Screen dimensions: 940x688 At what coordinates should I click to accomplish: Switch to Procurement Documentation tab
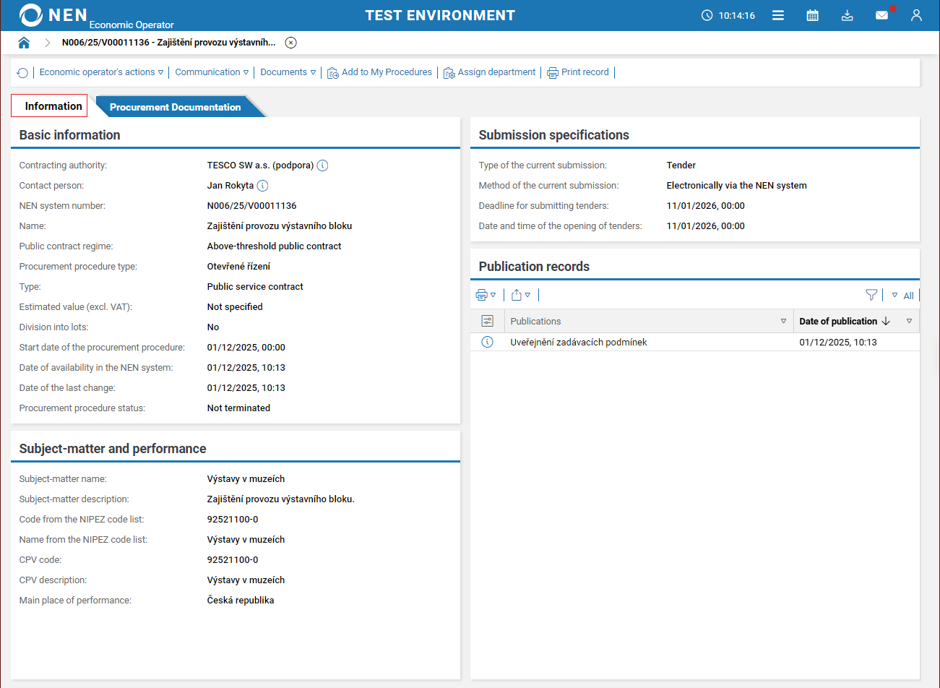click(x=175, y=107)
